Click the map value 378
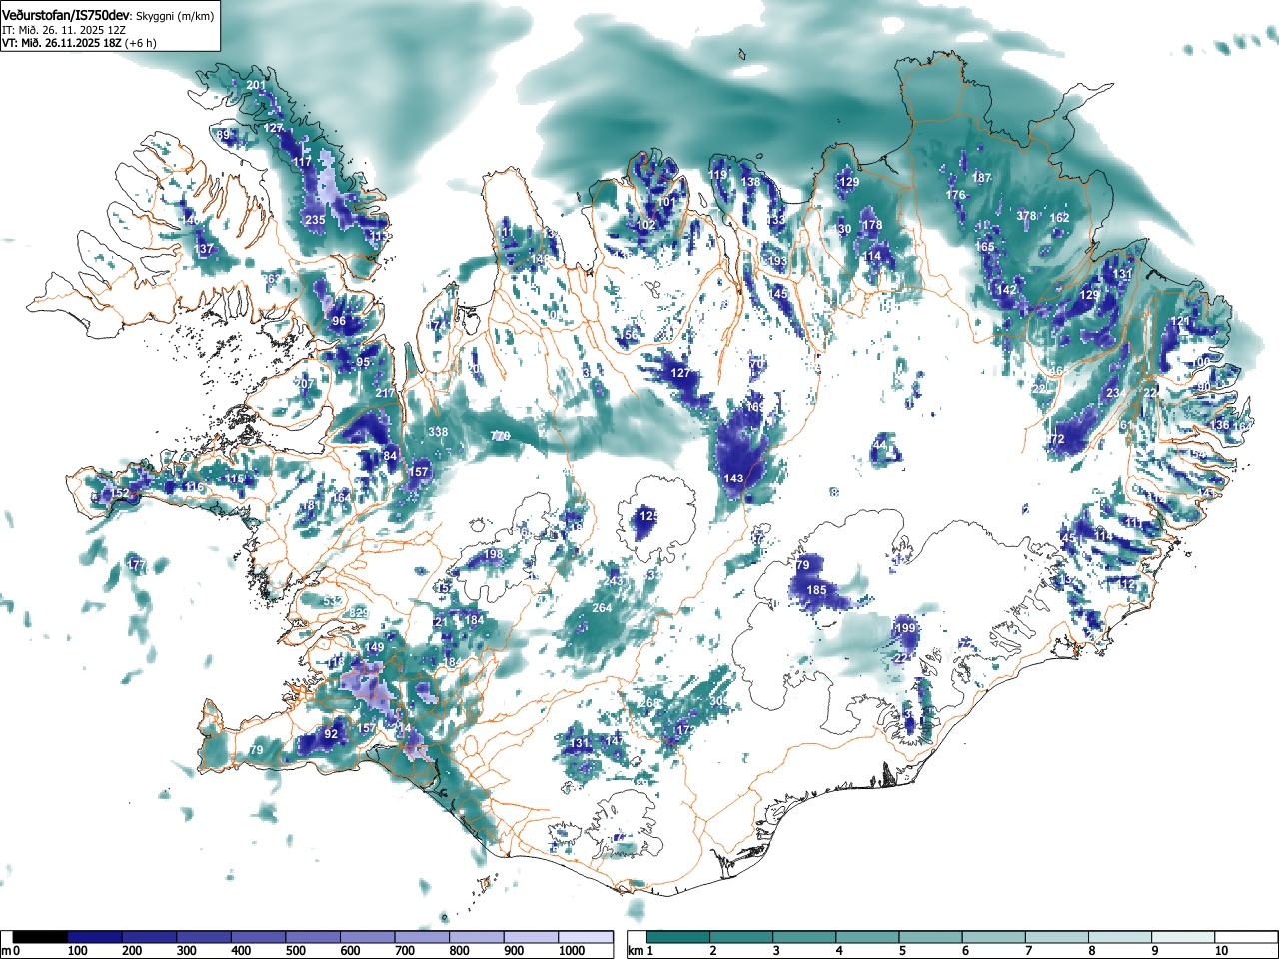This screenshot has height=959, width=1279. coord(1026,216)
